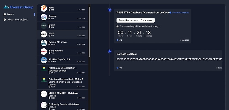This screenshot has width=229, height=110.
Task: Click the About the project info icon
Action: click(x=5, y=20)
